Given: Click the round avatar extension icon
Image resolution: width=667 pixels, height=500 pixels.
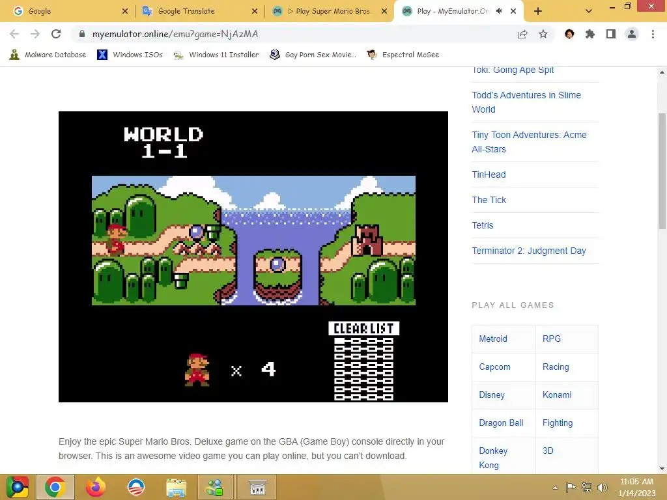Looking at the screenshot, I should [x=569, y=34].
